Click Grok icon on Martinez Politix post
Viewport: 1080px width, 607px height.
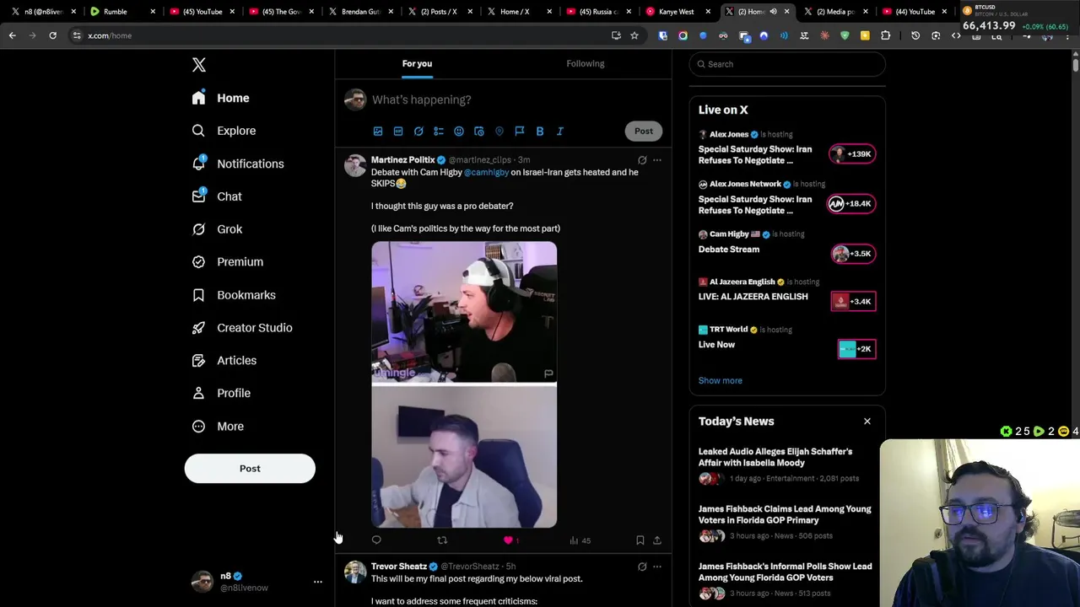642,160
